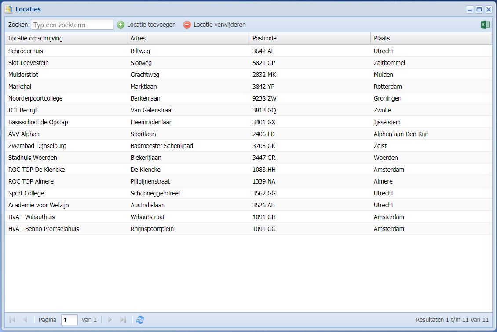Select the ICT Bedrijf row
This screenshot has height=332, width=497.
coord(248,110)
